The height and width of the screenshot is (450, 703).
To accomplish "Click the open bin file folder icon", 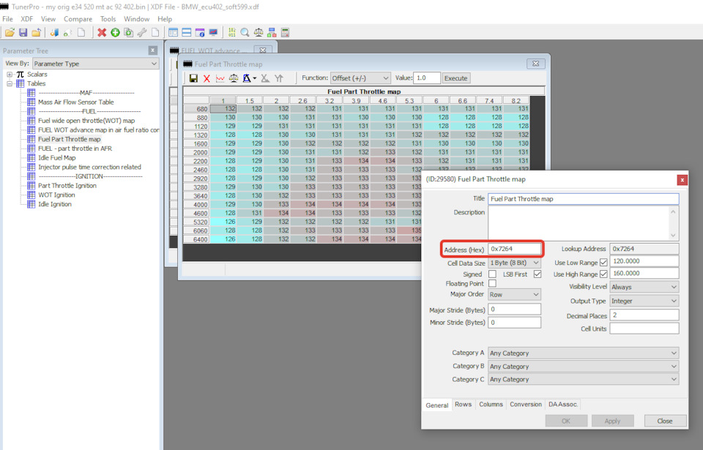I will click(x=10, y=32).
